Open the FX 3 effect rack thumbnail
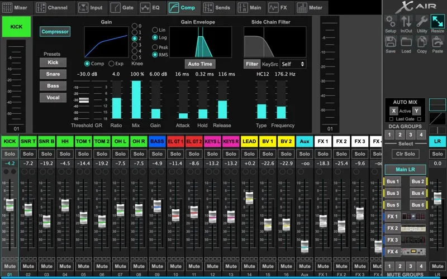The width and height of the screenshot is (447, 279). 413,240
